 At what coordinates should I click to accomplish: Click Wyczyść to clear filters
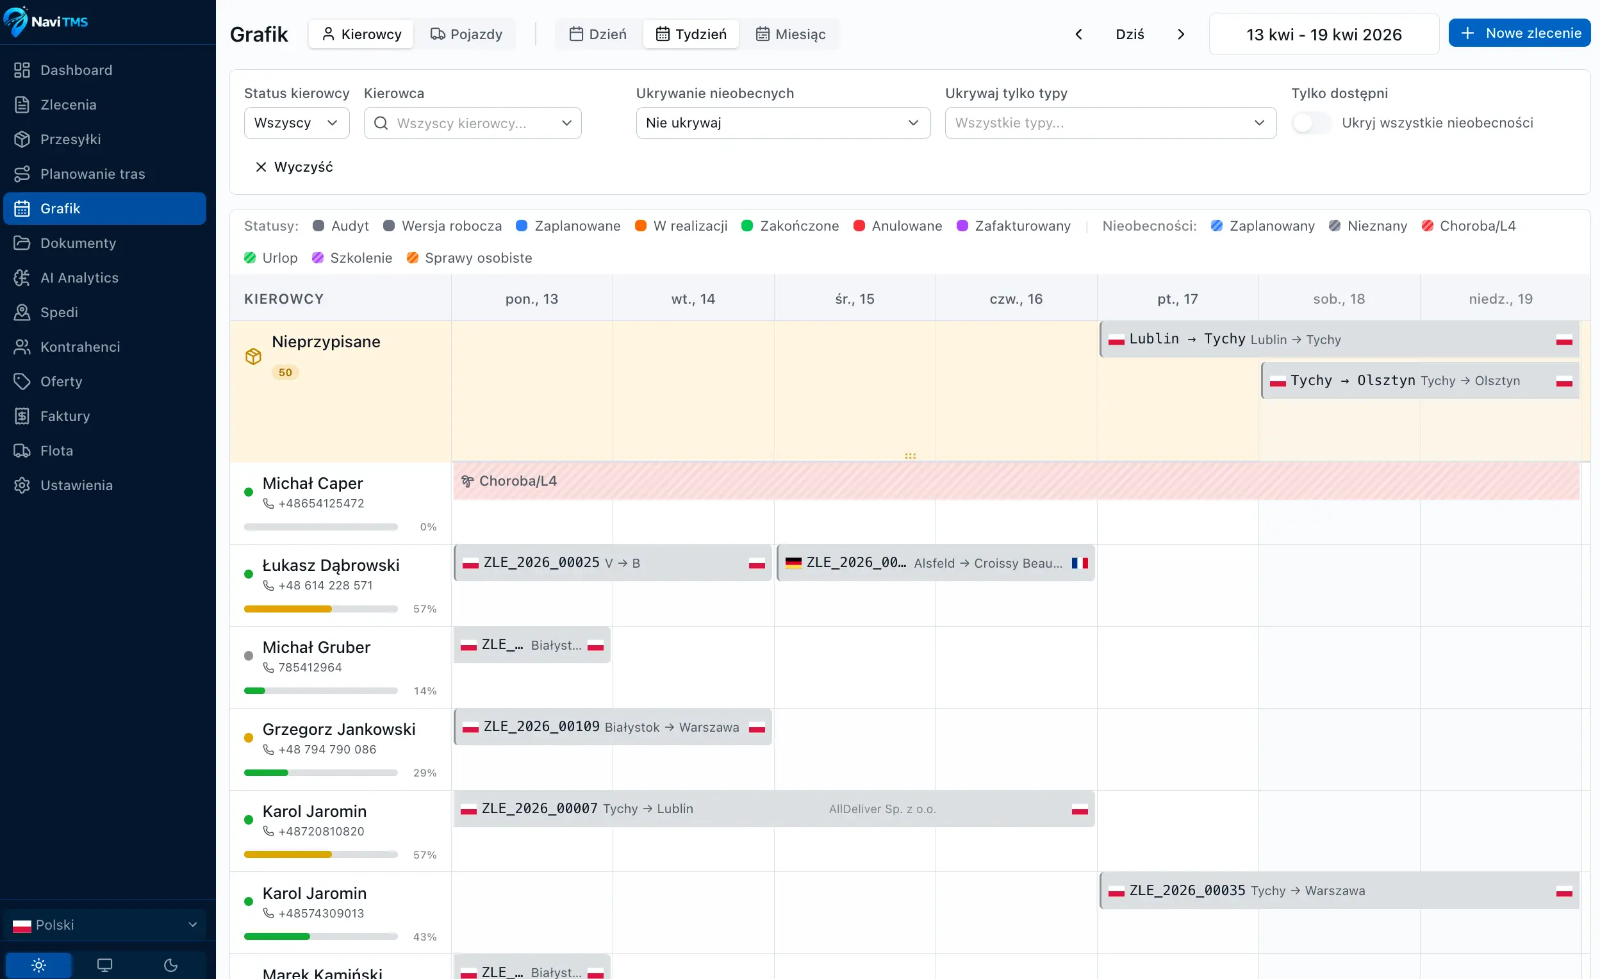[294, 167]
